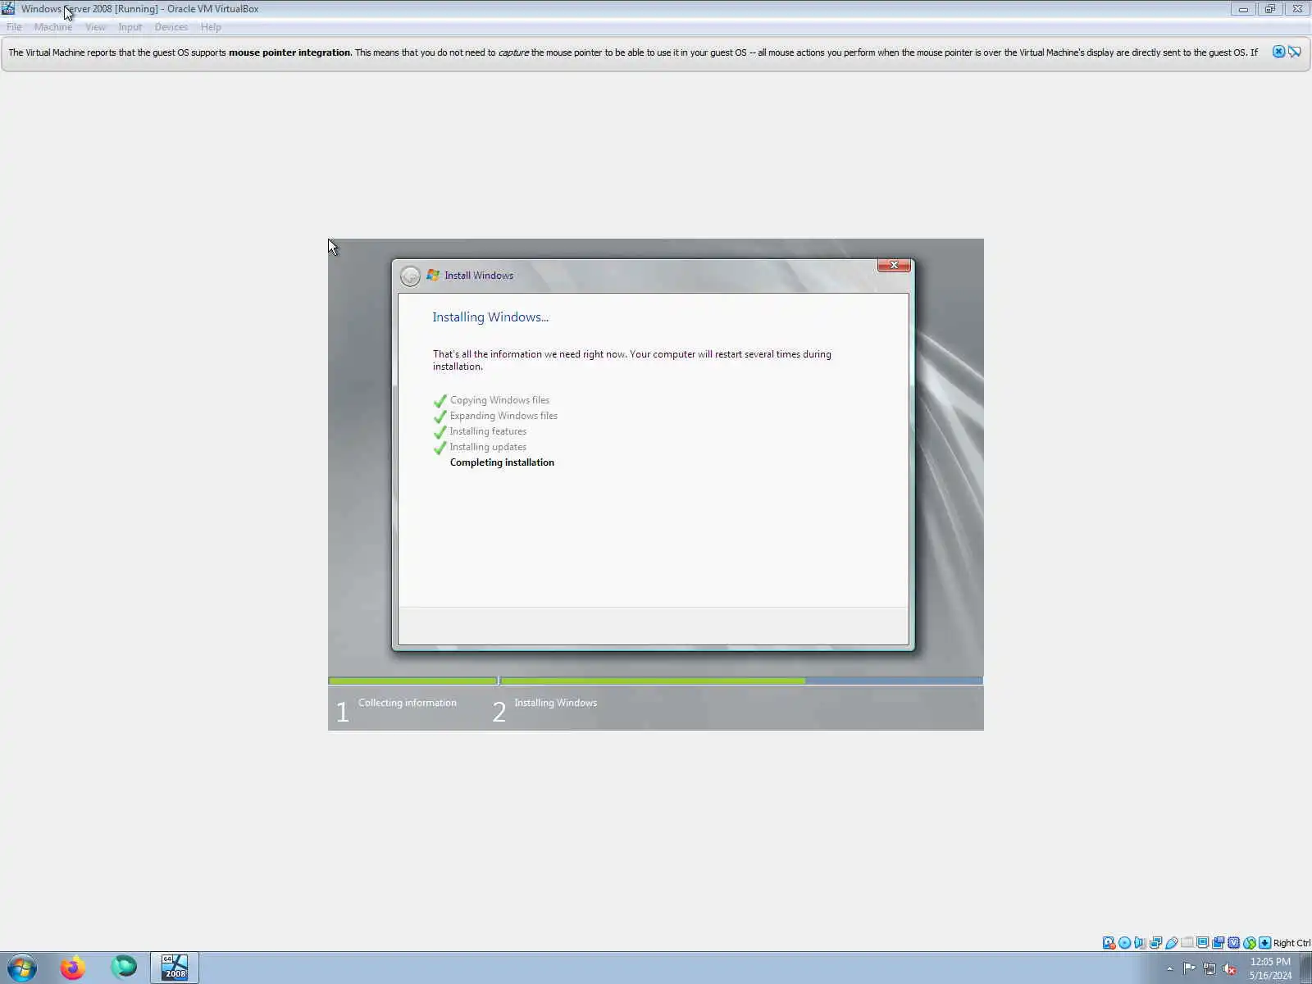Click the 'Completing installation' step text
1312x984 pixels.
pos(502,462)
